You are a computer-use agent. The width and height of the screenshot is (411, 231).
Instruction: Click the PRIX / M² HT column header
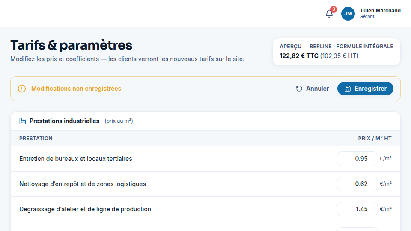375,139
